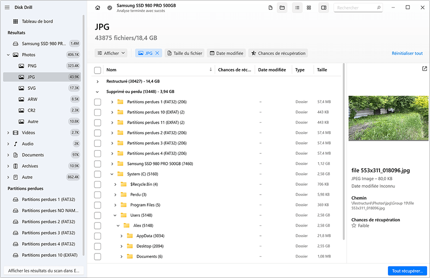Go to home screen via house icon
430x278 pixels.
pos(98,8)
